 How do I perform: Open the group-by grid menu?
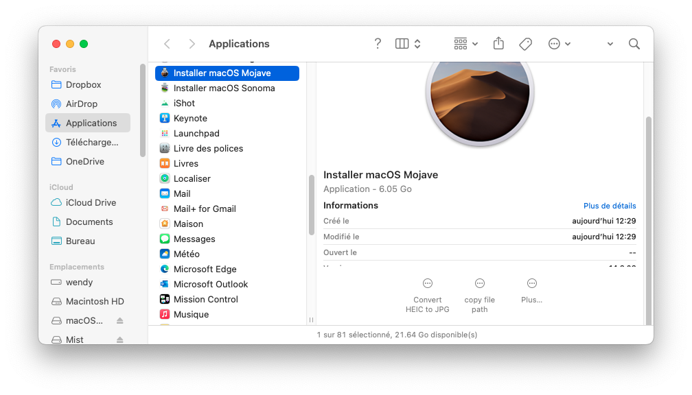coord(466,44)
